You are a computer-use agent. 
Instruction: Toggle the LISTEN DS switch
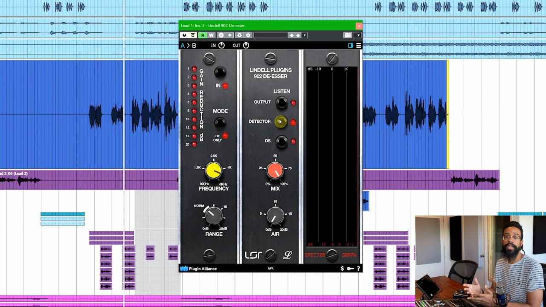[x=282, y=141]
